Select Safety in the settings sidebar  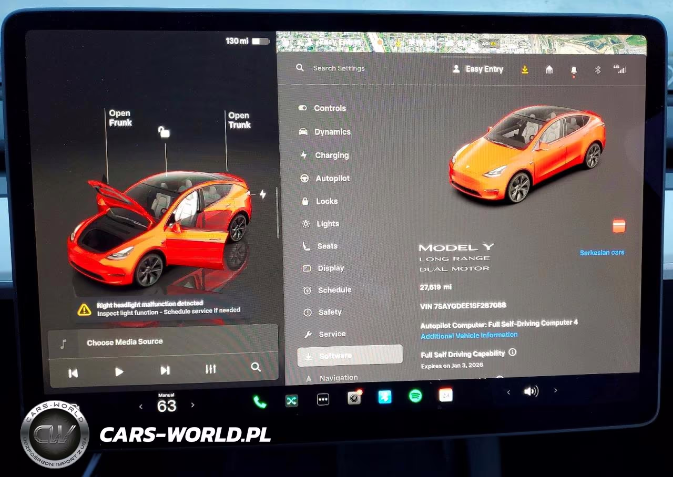coord(323,312)
